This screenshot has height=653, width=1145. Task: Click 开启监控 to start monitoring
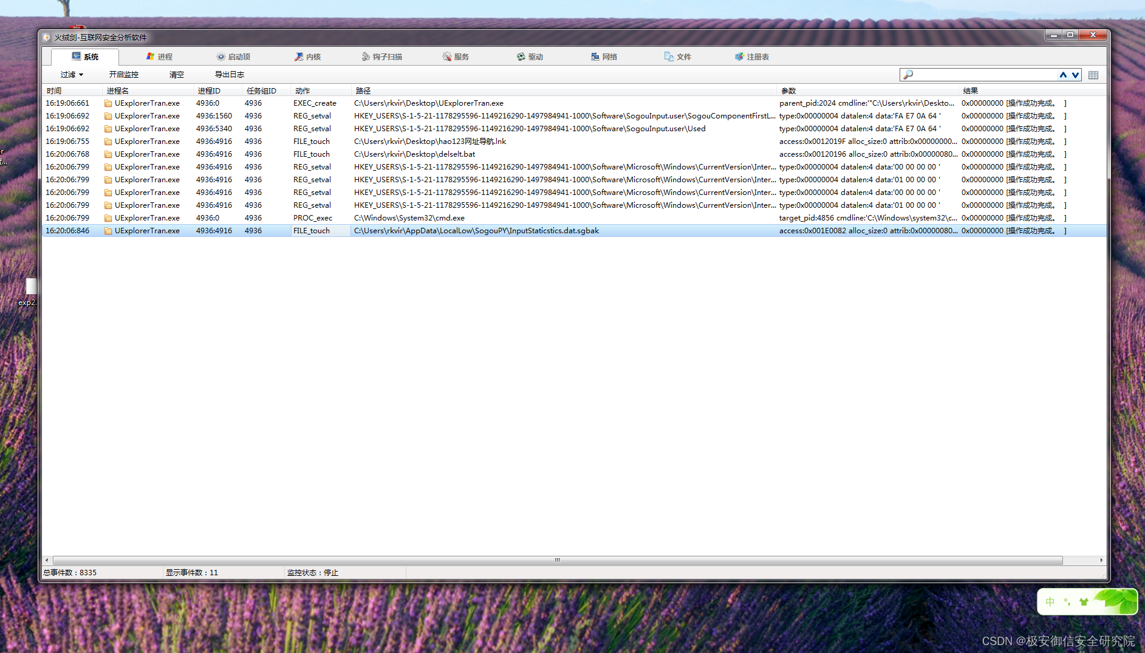(124, 75)
